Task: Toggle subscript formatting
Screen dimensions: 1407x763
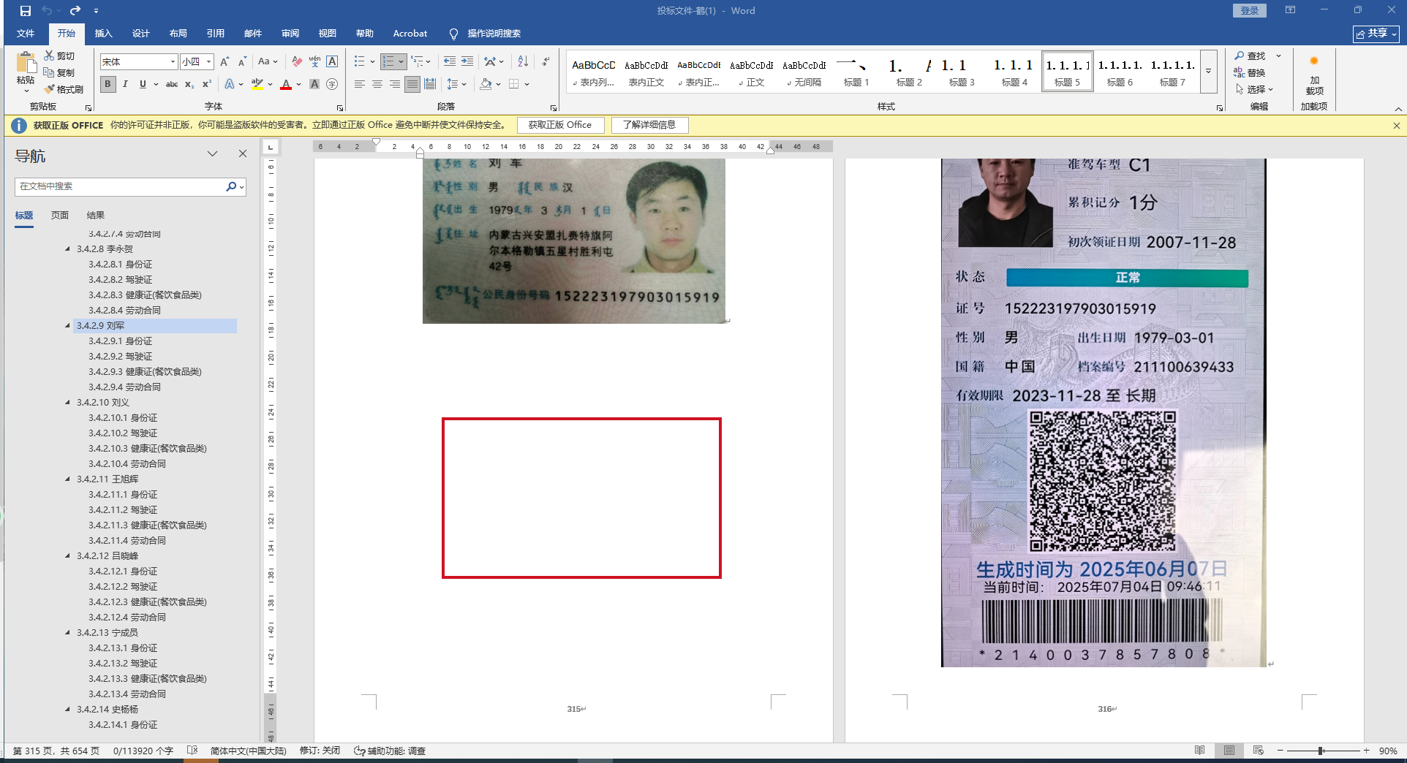Action: [x=189, y=84]
